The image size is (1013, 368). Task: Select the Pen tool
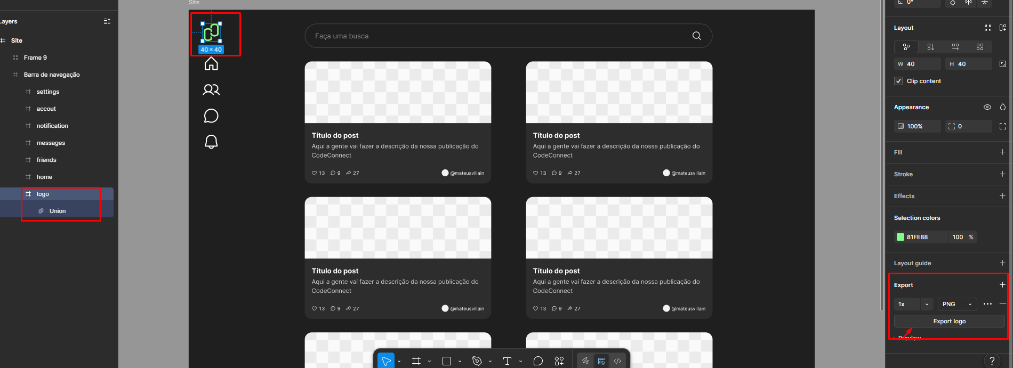tap(477, 361)
